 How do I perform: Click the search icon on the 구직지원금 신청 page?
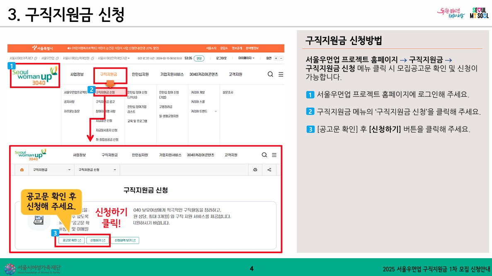(264, 155)
